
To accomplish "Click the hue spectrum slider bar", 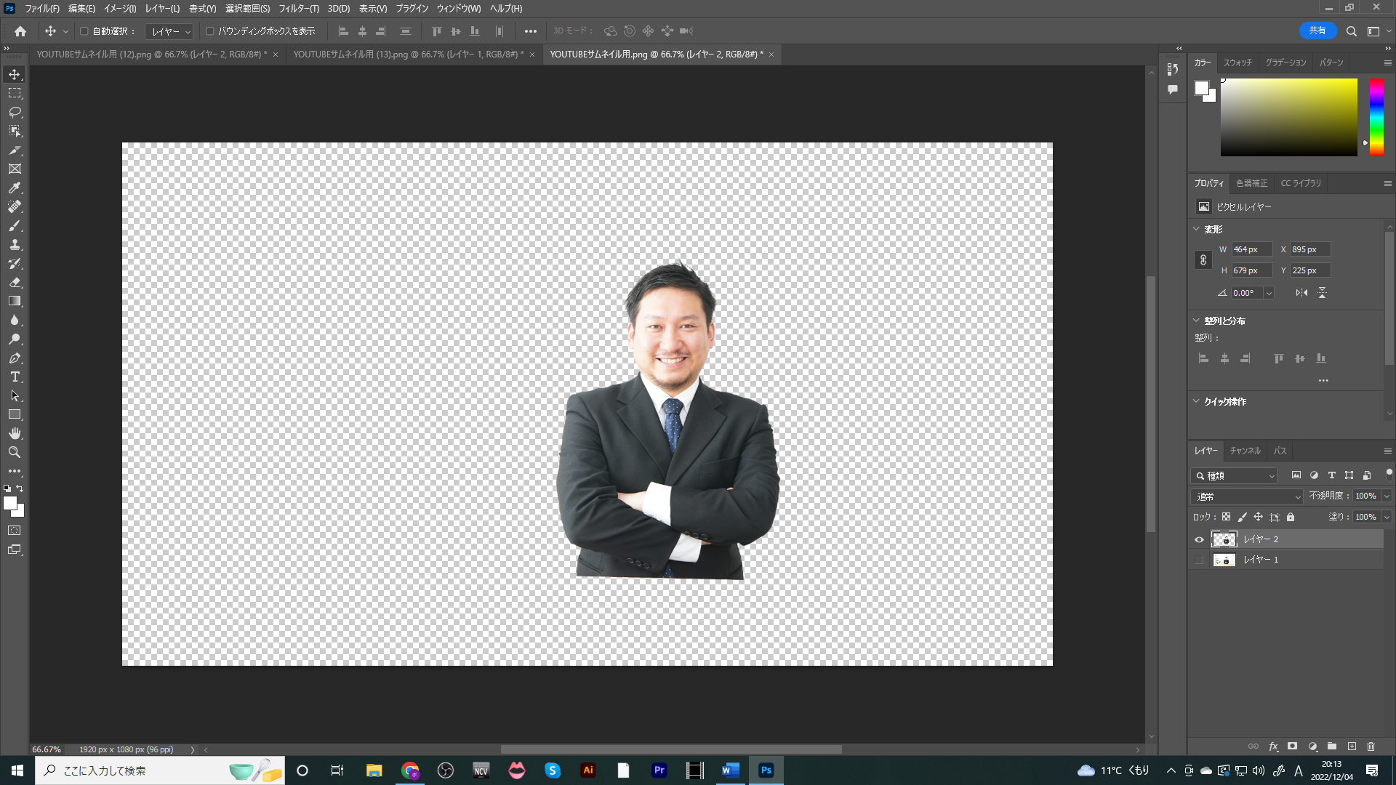I will coord(1376,116).
